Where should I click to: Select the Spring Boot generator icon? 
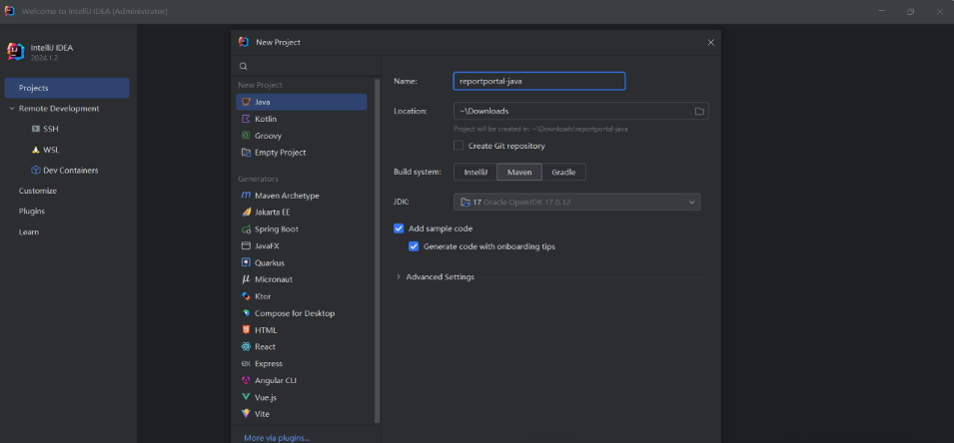click(x=246, y=229)
